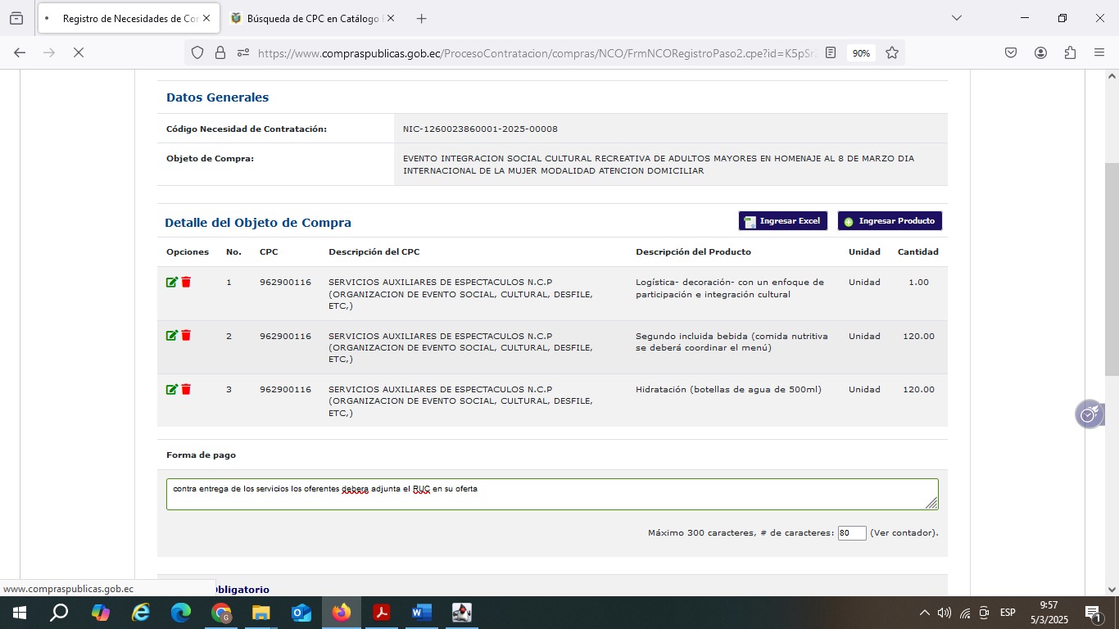Click the Forma de pago text area
This screenshot has height=629, width=1119.
click(551, 495)
